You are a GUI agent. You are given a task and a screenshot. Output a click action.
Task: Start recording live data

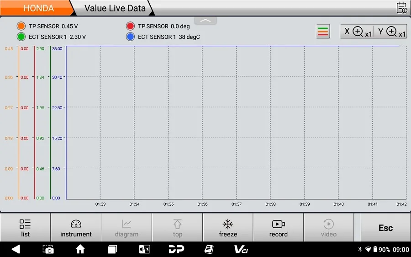pyautogui.click(x=279, y=228)
